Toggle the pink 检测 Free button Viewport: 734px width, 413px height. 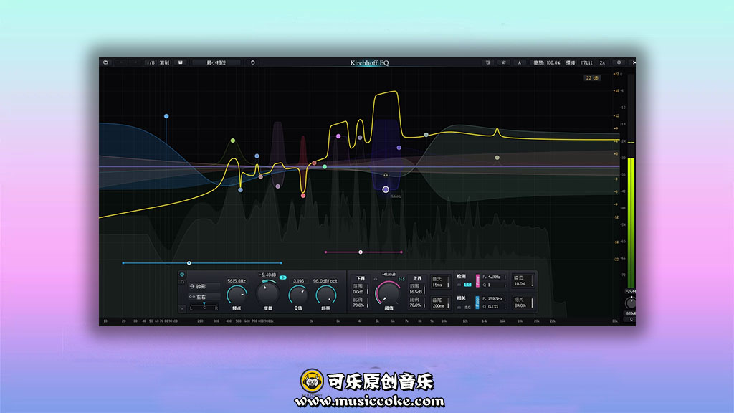pyautogui.click(x=477, y=280)
